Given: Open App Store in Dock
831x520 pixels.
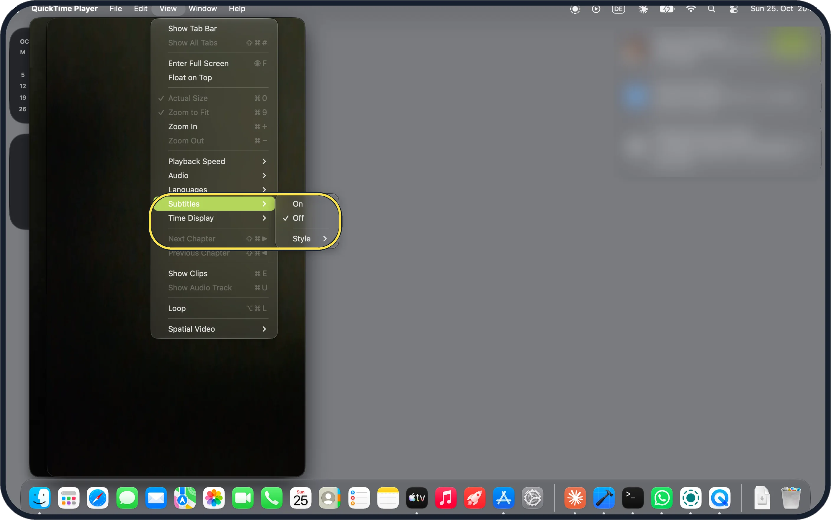Looking at the screenshot, I should 503,498.
